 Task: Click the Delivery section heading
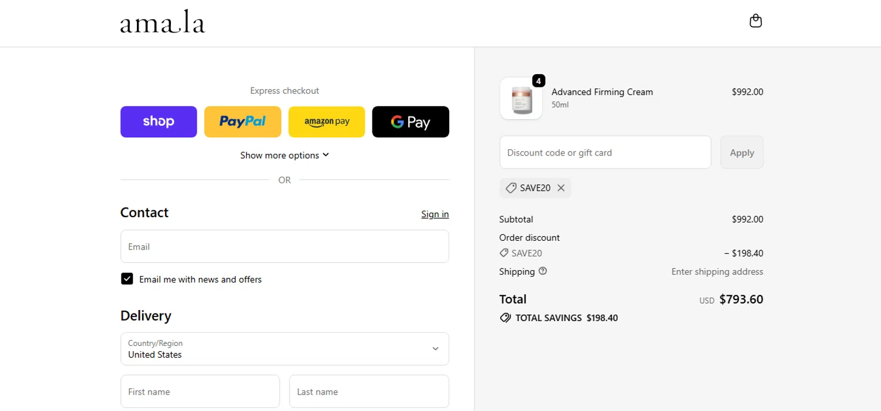(x=146, y=316)
